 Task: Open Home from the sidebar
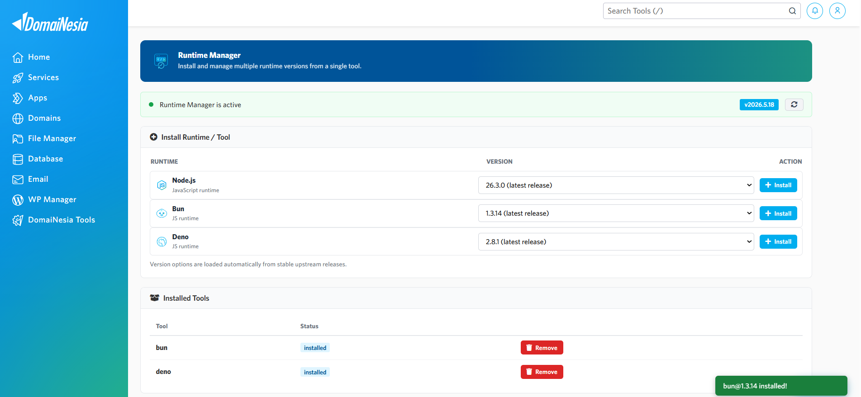coord(39,57)
